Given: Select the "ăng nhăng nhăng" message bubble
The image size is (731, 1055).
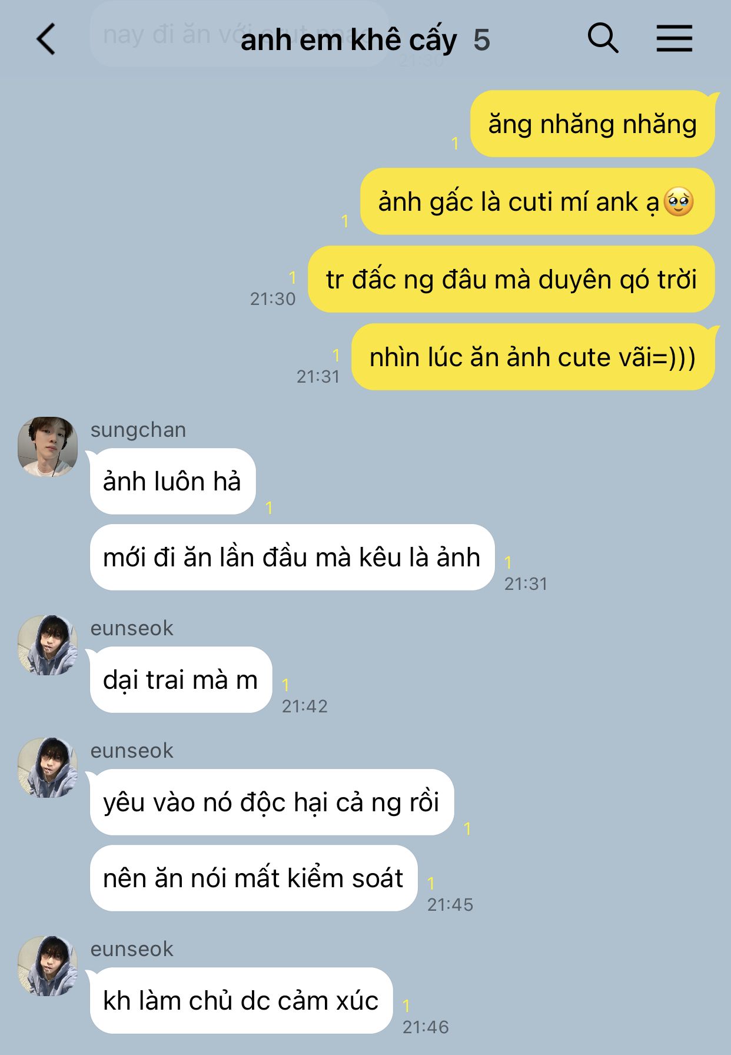Looking at the screenshot, I should [x=593, y=124].
